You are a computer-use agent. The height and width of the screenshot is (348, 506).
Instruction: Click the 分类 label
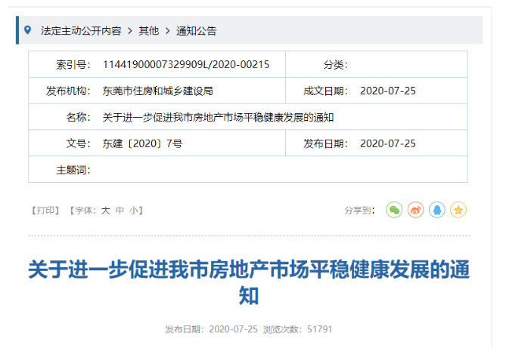[336, 64]
